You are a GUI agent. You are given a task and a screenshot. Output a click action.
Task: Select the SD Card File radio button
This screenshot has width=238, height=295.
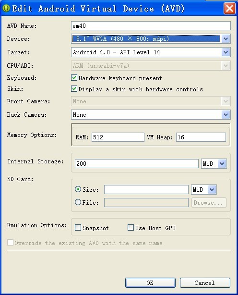pyautogui.click(x=78, y=202)
